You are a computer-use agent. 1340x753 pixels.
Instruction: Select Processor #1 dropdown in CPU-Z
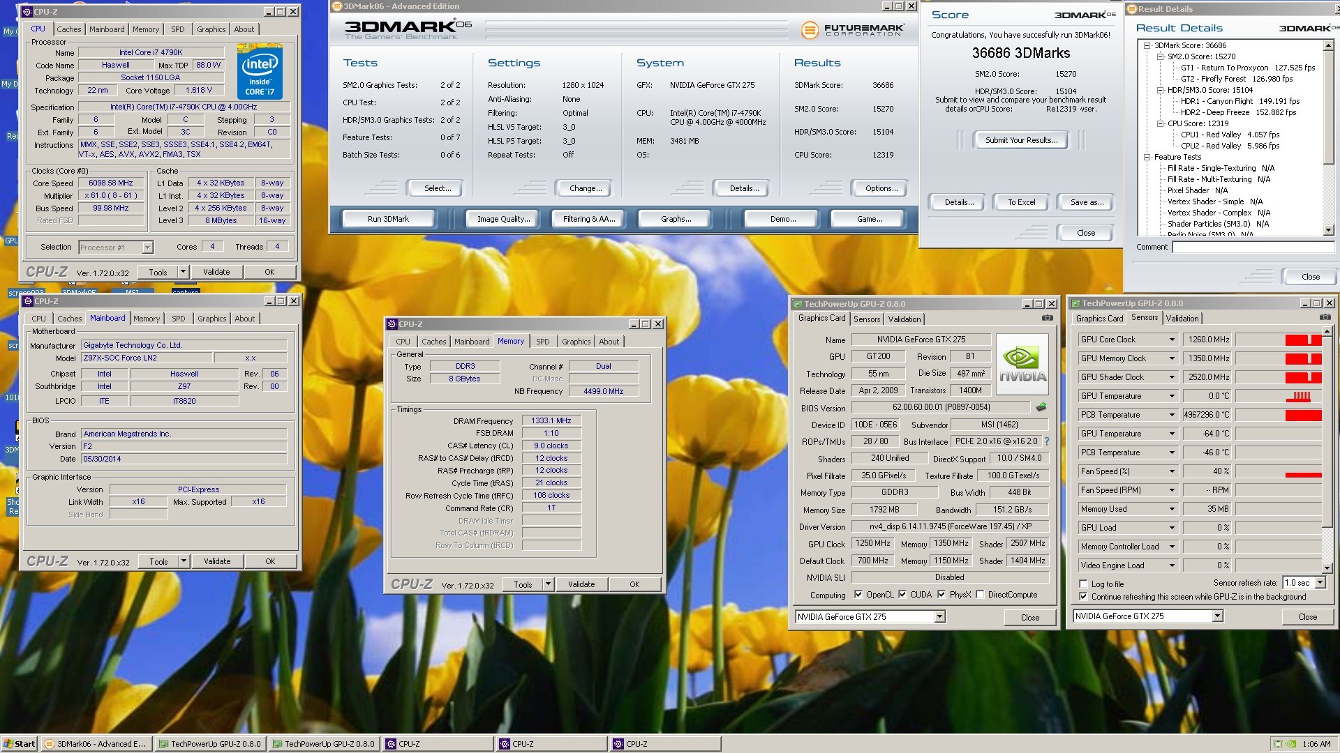coord(110,245)
